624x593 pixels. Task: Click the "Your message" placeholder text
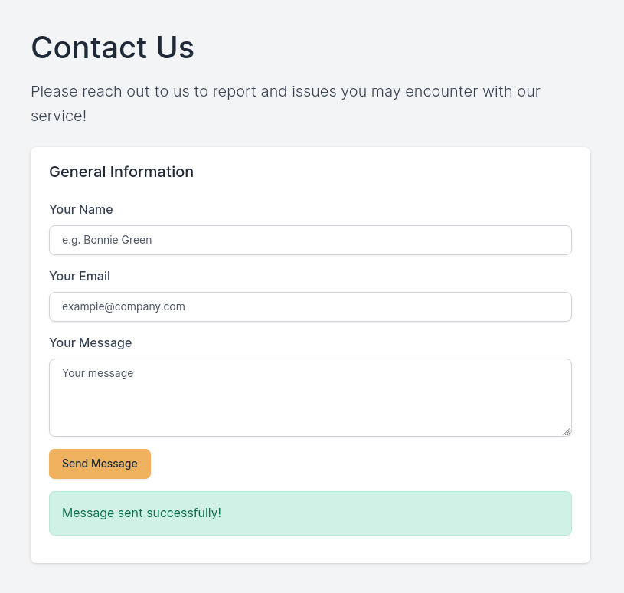(97, 373)
